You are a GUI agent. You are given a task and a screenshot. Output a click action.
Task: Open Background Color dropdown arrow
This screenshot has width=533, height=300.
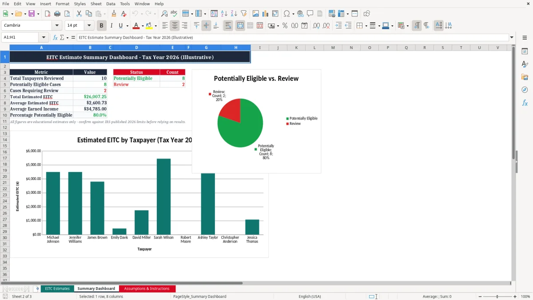pyautogui.click(x=155, y=26)
